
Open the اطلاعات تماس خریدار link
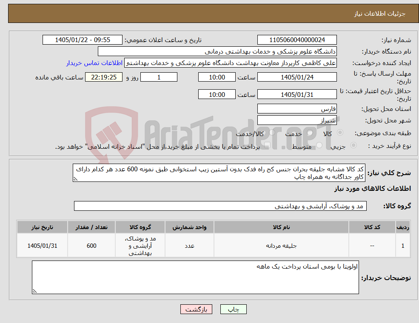94,63
